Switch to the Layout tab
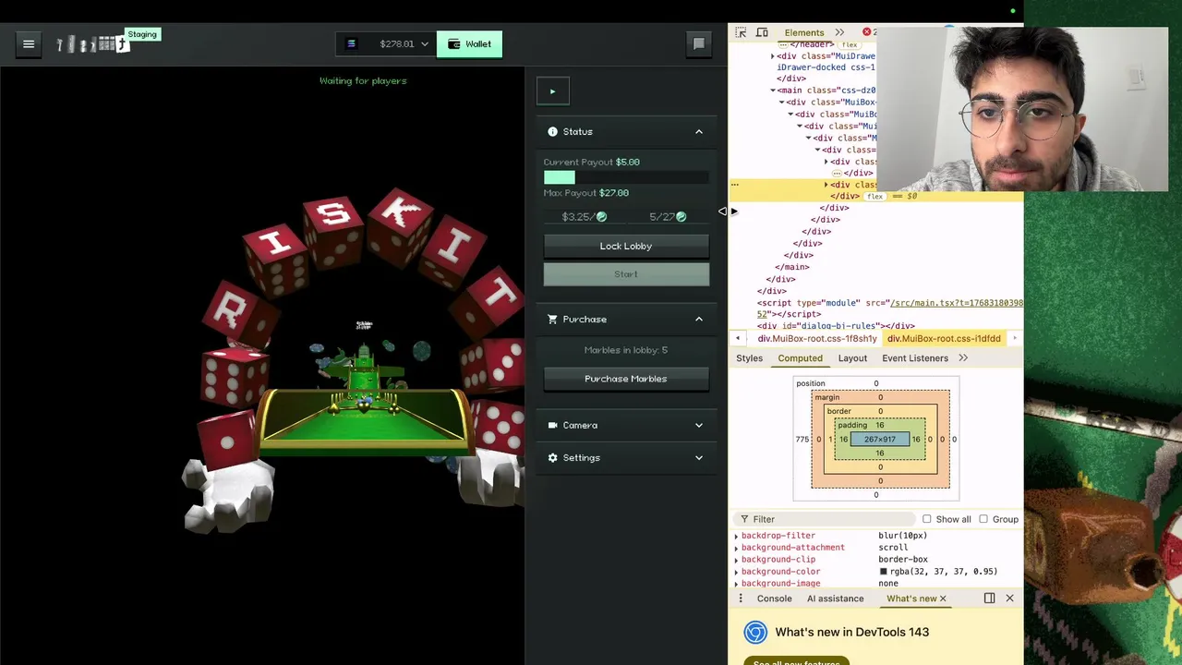This screenshot has width=1182, height=665. click(x=852, y=358)
